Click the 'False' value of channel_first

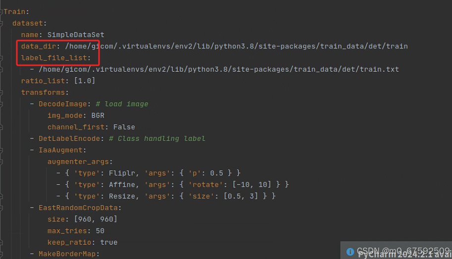point(124,127)
